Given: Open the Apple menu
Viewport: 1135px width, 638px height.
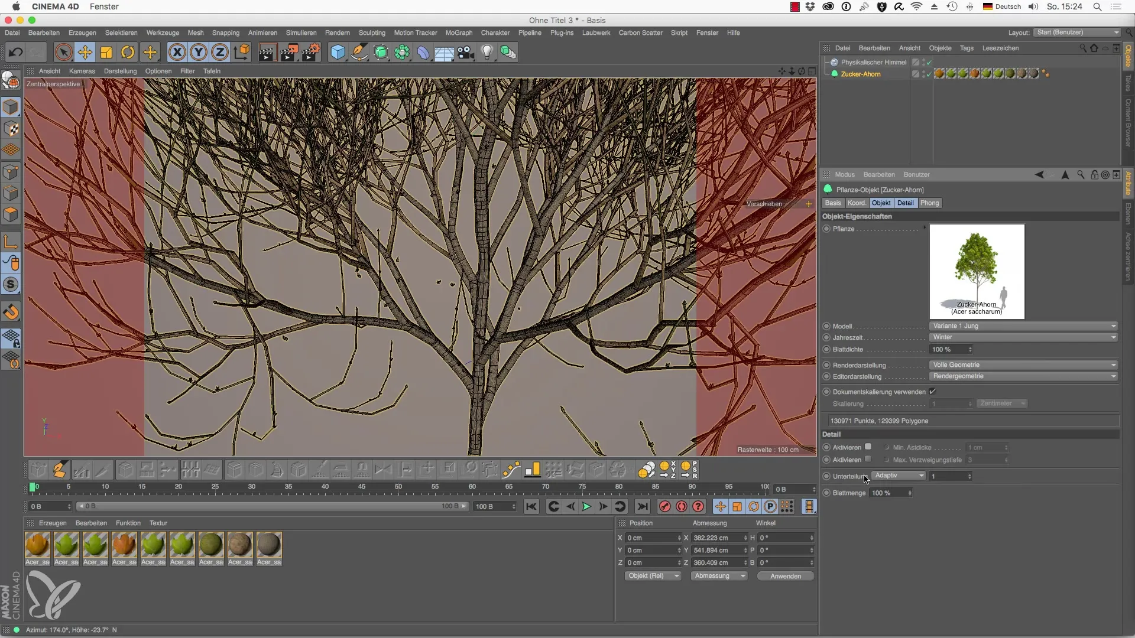Looking at the screenshot, I should [x=16, y=6].
